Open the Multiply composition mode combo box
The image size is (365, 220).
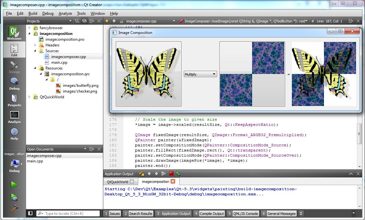coord(200,74)
